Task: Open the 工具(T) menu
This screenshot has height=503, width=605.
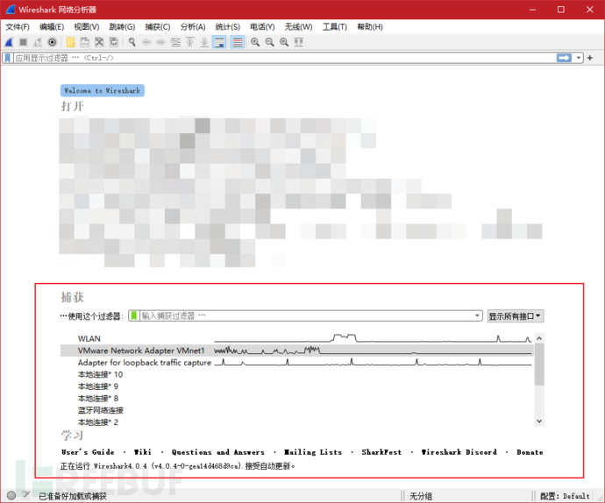Action: pos(335,27)
